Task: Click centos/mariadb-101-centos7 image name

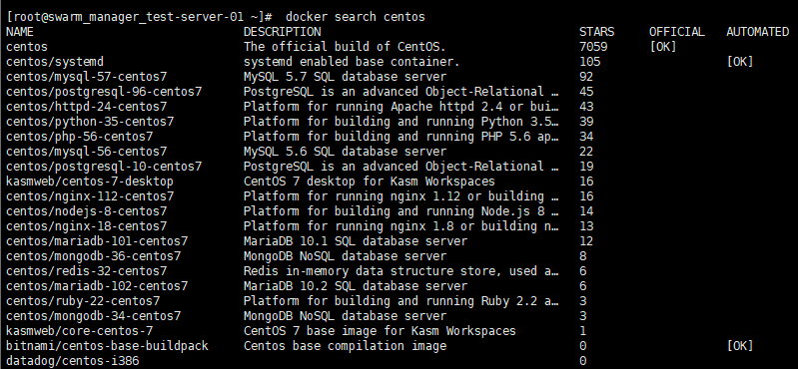Action: (97, 241)
